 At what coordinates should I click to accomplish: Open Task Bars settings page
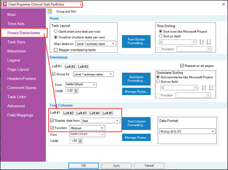click(16, 42)
